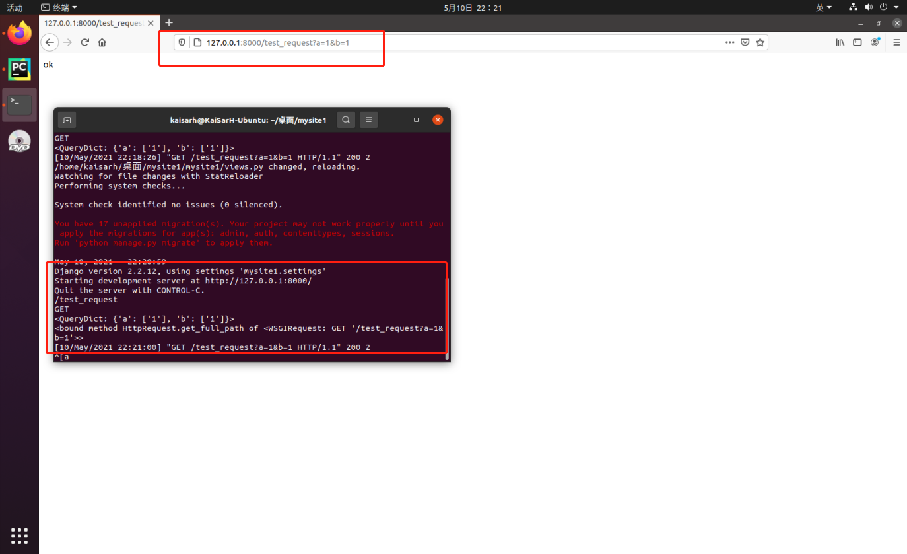The image size is (907, 554).
Task: Open the clock showing 5月10日 22:21
Action: pyautogui.click(x=473, y=7)
